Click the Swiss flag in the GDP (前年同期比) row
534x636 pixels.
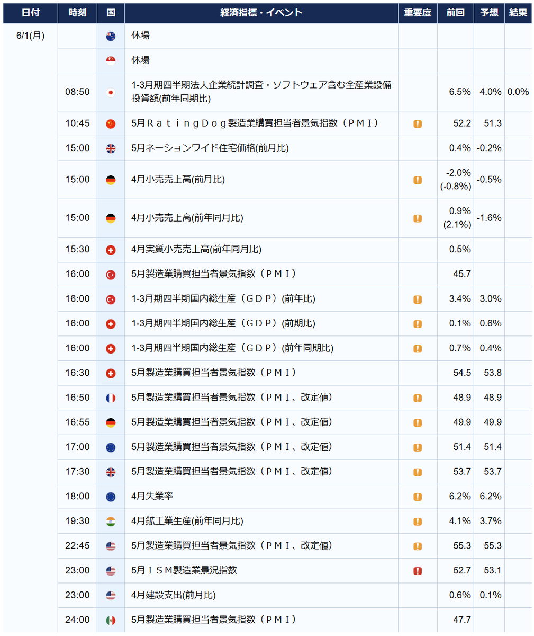point(111,348)
